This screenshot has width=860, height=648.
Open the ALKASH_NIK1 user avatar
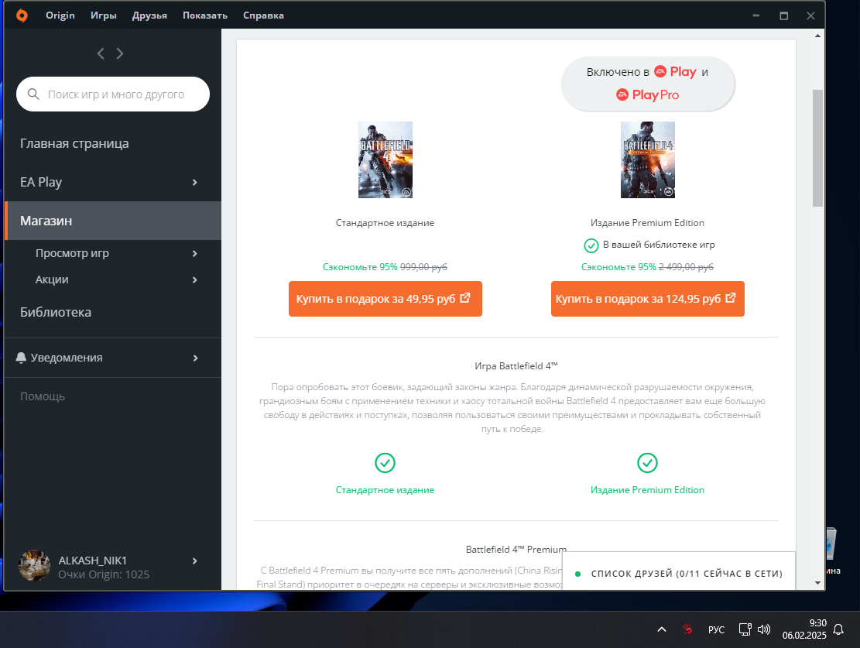coord(35,566)
